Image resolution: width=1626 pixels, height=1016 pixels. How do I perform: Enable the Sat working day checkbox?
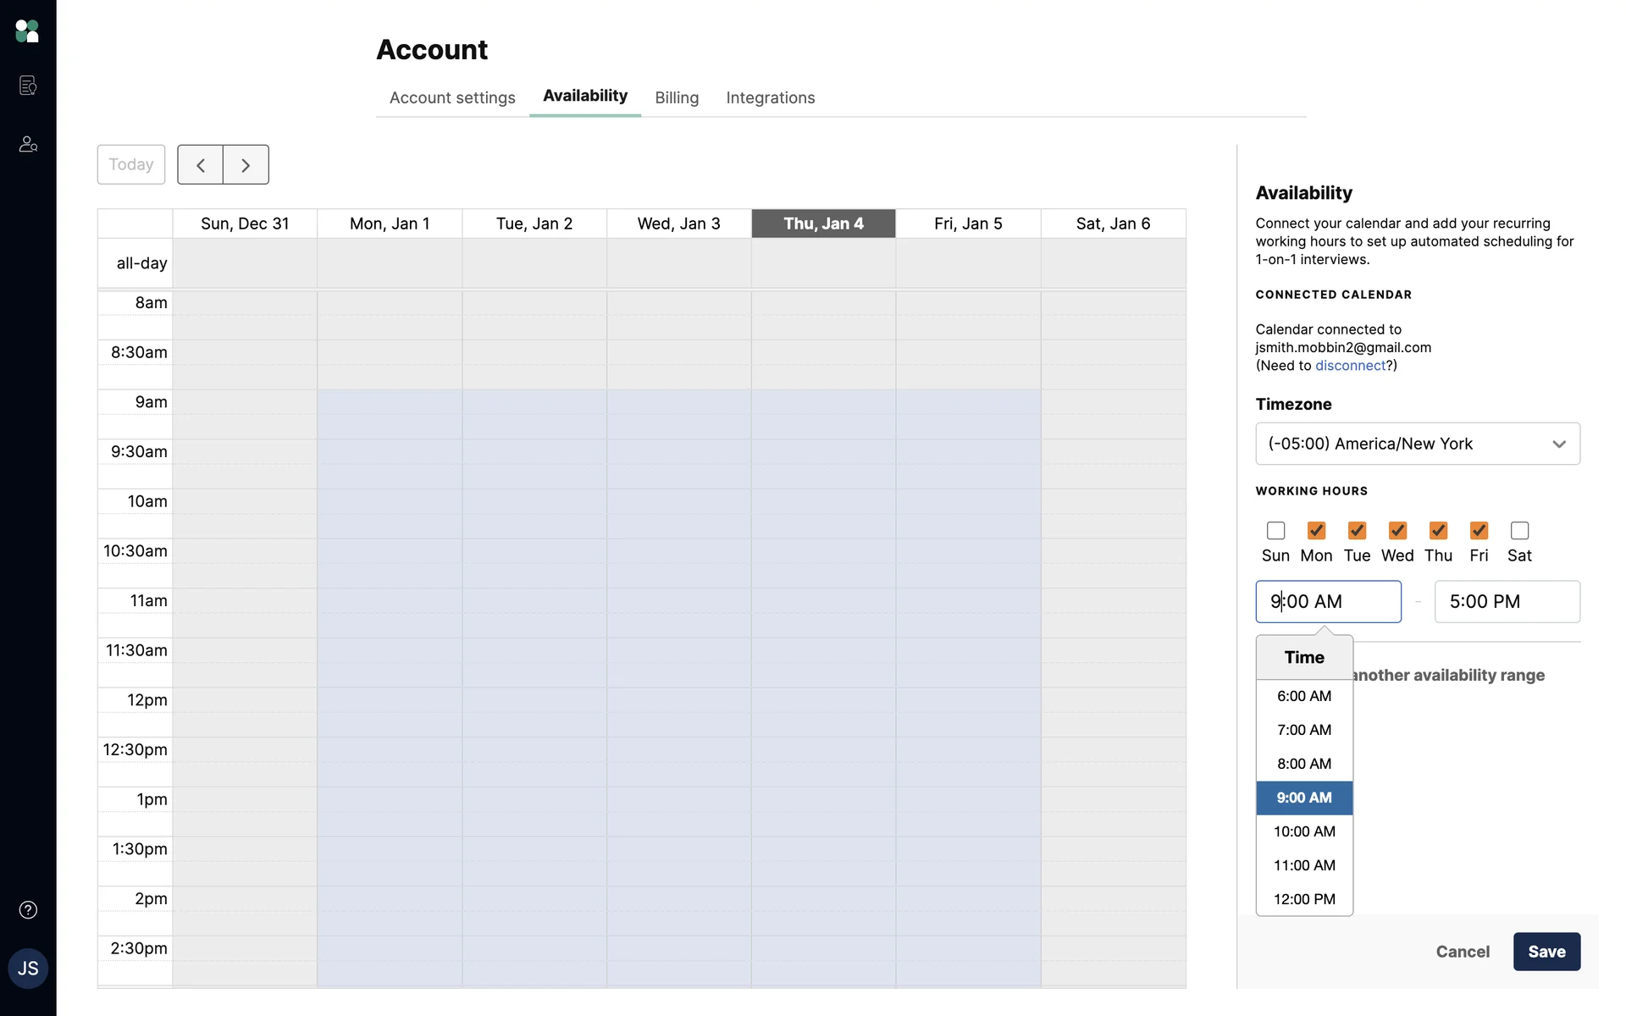pos(1519,531)
